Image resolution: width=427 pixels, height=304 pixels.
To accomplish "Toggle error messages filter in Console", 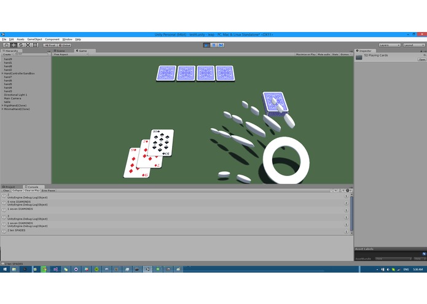I will click(x=349, y=190).
